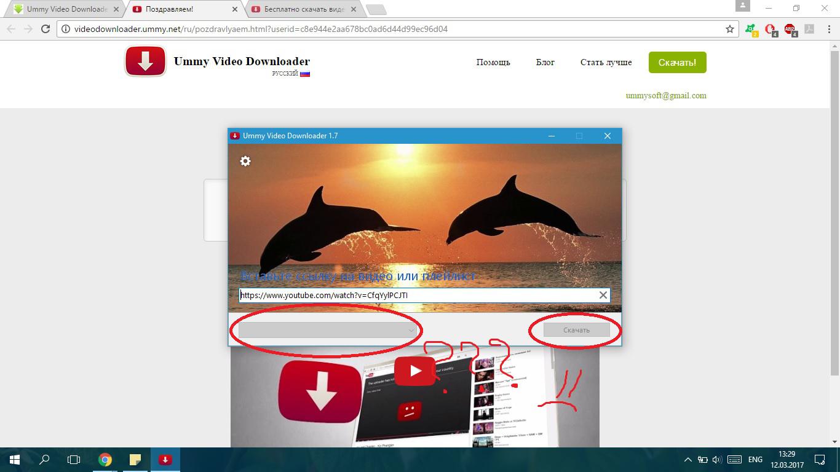840x472 pixels.
Task: View site information icon in address bar
Action: tap(66, 29)
